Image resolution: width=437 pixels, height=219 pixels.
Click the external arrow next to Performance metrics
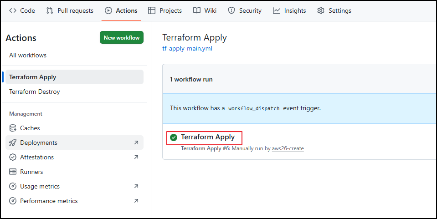click(136, 201)
